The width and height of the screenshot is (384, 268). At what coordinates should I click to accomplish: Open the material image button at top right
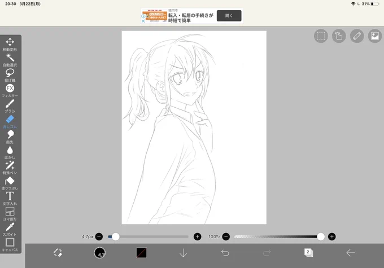click(375, 36)
